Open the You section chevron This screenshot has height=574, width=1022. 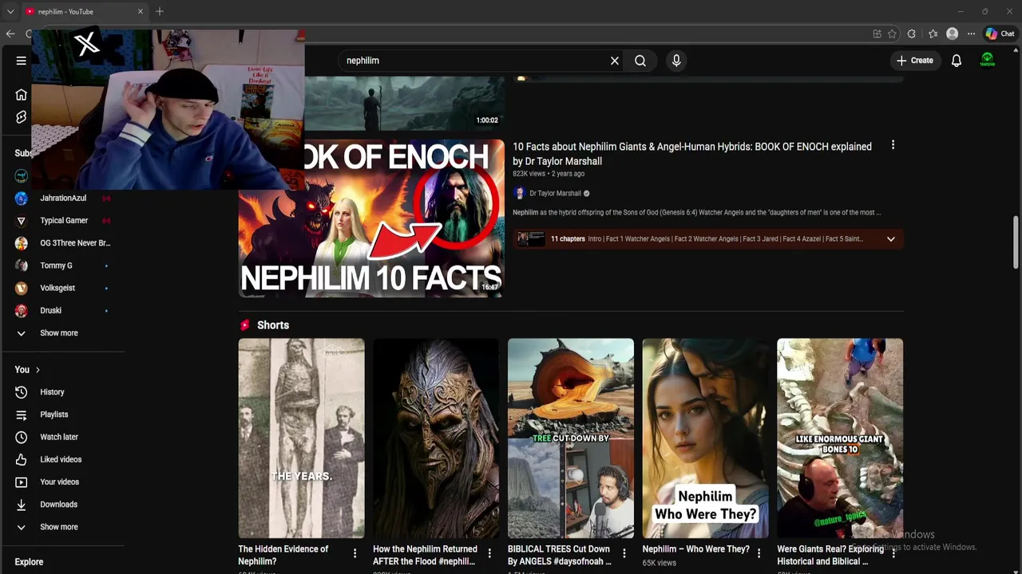(x=38, y=370)
